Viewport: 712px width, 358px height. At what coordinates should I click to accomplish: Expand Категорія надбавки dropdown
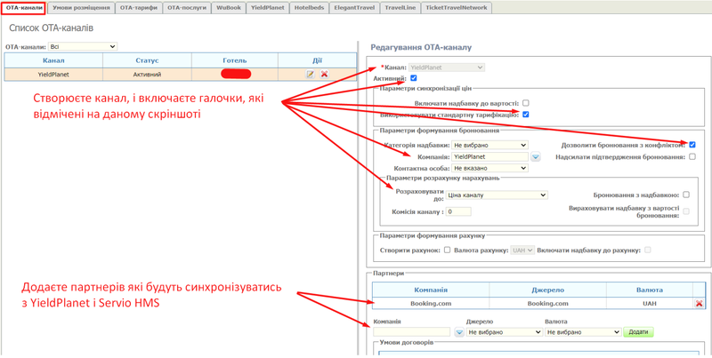point(489,145)
